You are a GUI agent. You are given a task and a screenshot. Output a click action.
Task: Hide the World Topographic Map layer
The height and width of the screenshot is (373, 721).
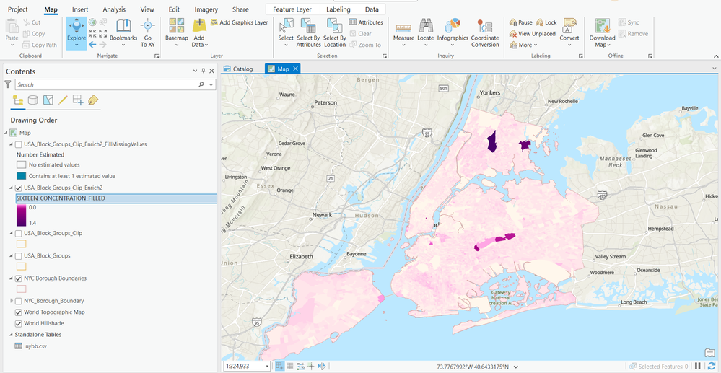click(18, 312)
